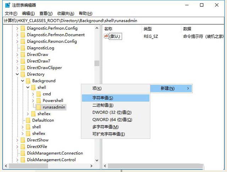Image resolution: width=227 pixels, height=172 pixels.
Task: Close the Registry Editor window
Action: pyautogui.click(x=217, y=5)
